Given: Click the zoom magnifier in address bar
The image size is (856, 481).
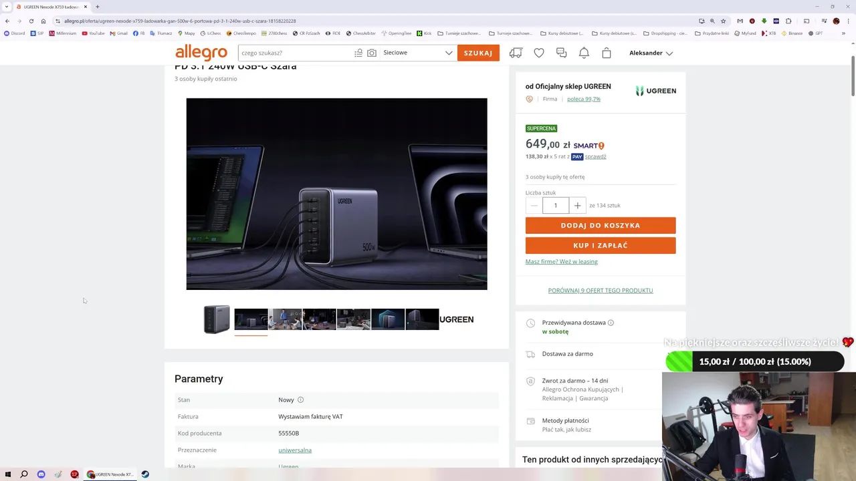Looking at the screenshot, I should (x=712, y=21).
